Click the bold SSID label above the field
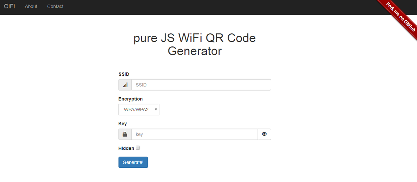The height and width of the screenshot is (182, 417). point(124,74)
